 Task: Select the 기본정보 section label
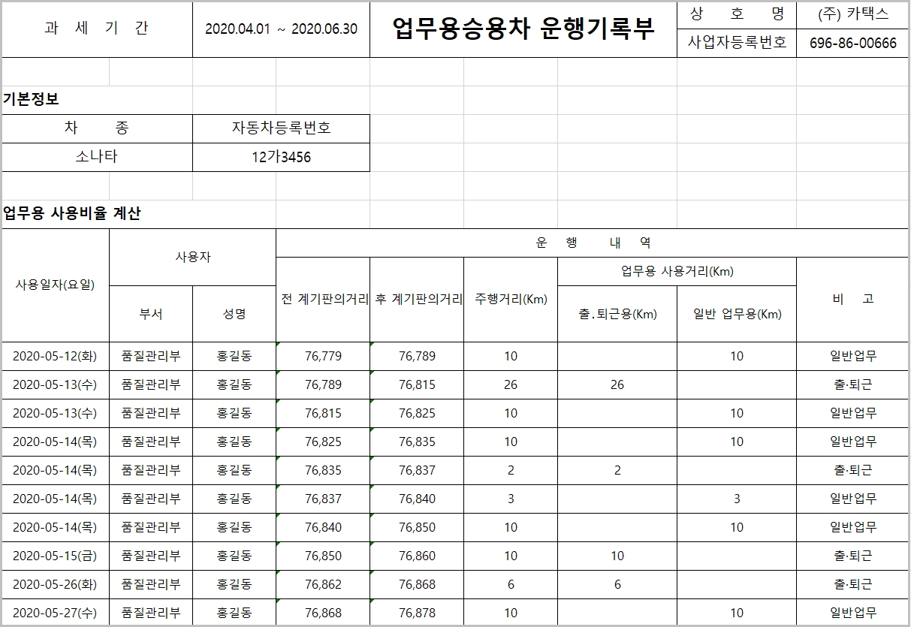coord(31,100)
